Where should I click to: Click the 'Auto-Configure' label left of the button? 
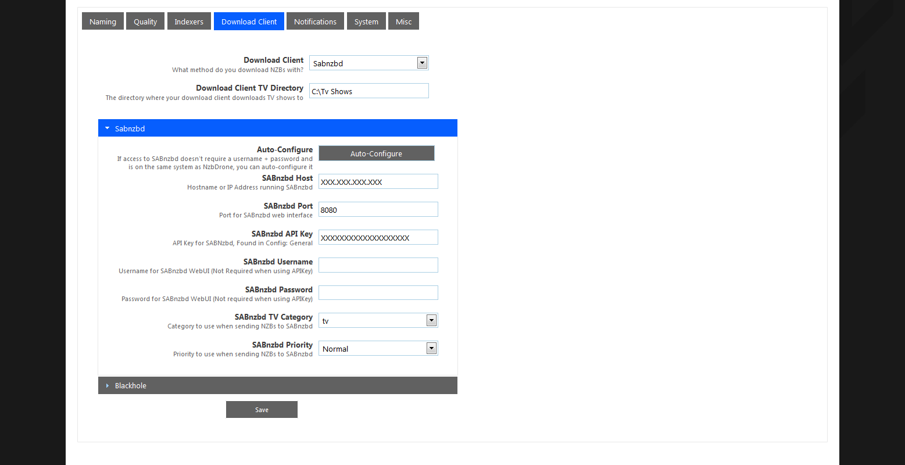285,149
